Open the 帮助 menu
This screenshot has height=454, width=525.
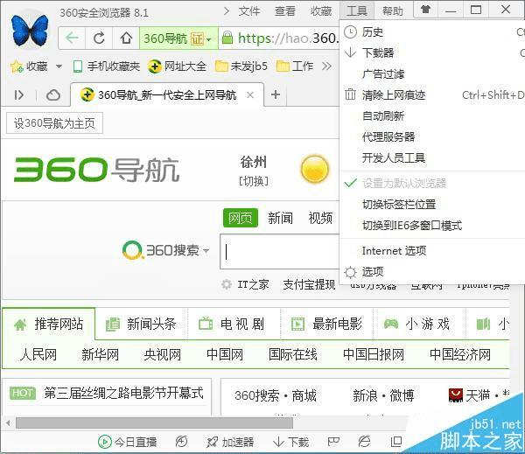392,11
